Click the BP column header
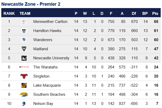The image size is (162, 108). point(145,14)
